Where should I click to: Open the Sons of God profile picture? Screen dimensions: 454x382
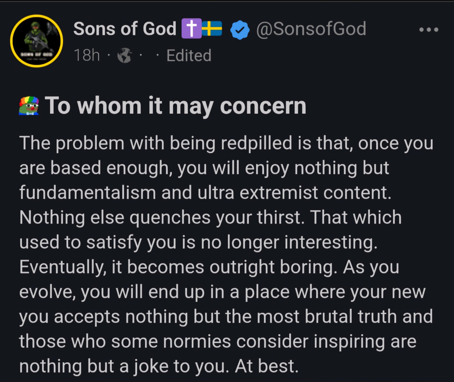click(x=36, y=41)
